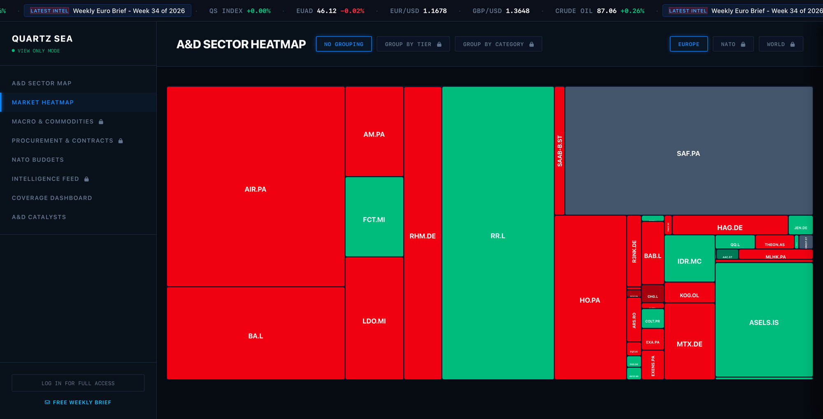Click the Crude Oil 87.06 ticker entry
The height and width of the screenshot is (419, 823).
[600, 11]
